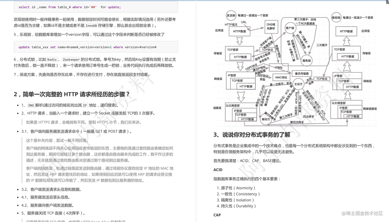Viewport: 389px width, 222px height.
Task: Select the 最优传输路 box
Action: (302, 73)
